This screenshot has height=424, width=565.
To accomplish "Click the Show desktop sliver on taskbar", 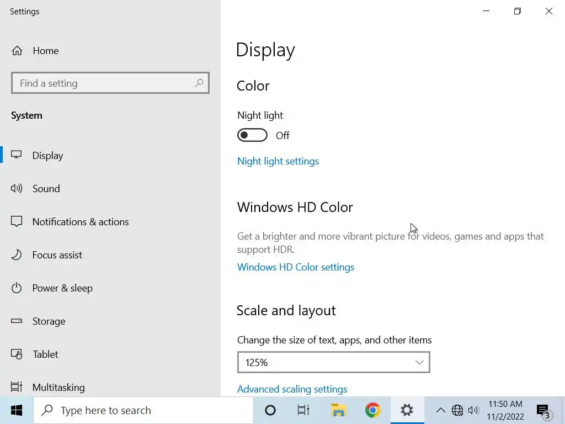I will pyautogui.click(x=563, y=410).
